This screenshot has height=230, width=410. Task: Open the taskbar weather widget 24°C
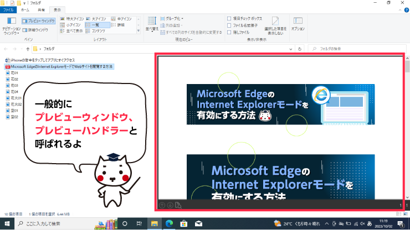pyautogui.click(x=297, y=223)
